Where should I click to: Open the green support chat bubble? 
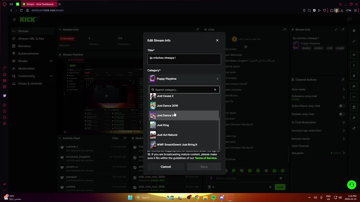[x=352, y=185]
